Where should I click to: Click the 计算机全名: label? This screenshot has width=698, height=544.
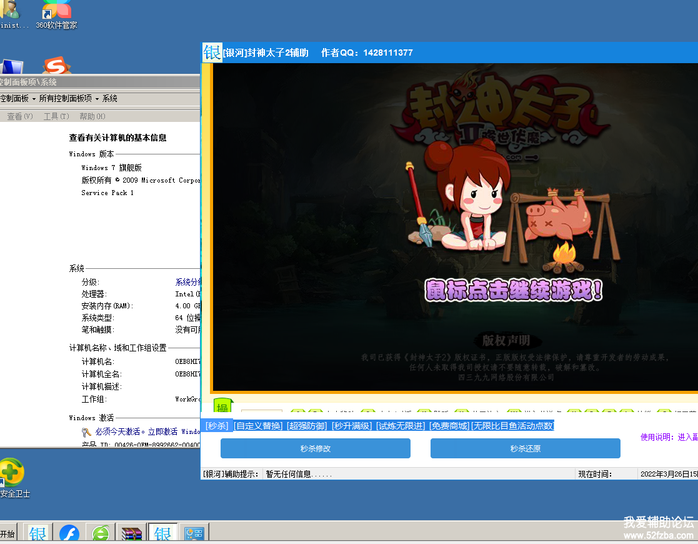point(101,374)
